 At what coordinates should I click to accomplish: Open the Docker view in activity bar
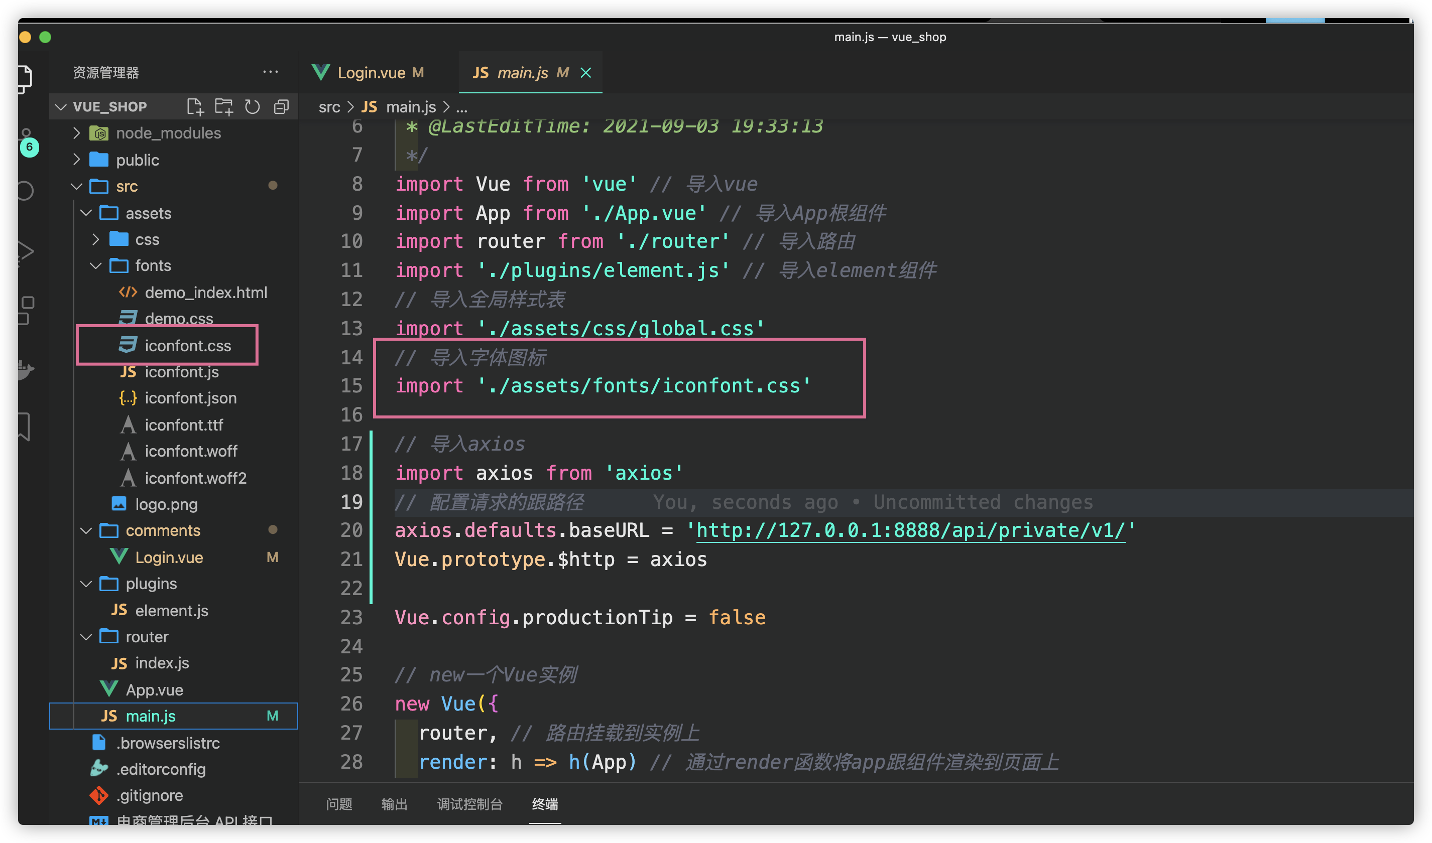pyautogui.click(x=25, y=369)
